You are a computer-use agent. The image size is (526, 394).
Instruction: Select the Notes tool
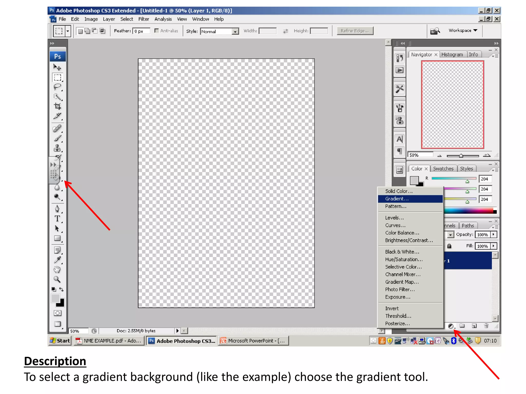click(x=57, y=250)
